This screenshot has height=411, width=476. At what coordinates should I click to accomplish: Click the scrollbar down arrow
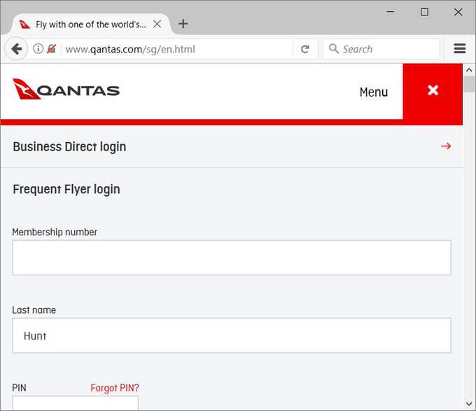click(469, 404)
